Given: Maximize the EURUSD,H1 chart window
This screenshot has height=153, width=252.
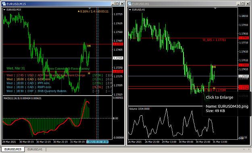Looking at the screenshot, I should click(x=243, y=4).
